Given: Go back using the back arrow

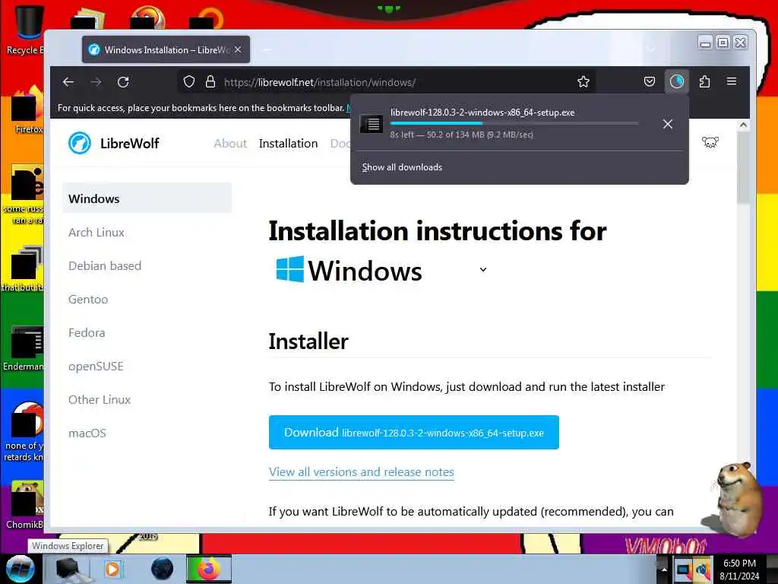Looking at the screenshot, I should pos(68,82).
